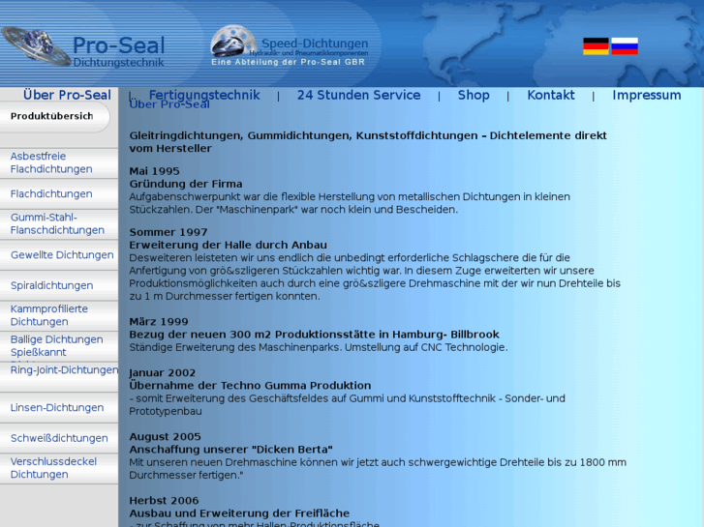
Task: Switch language via the German flag
Action: pos(596,46)
